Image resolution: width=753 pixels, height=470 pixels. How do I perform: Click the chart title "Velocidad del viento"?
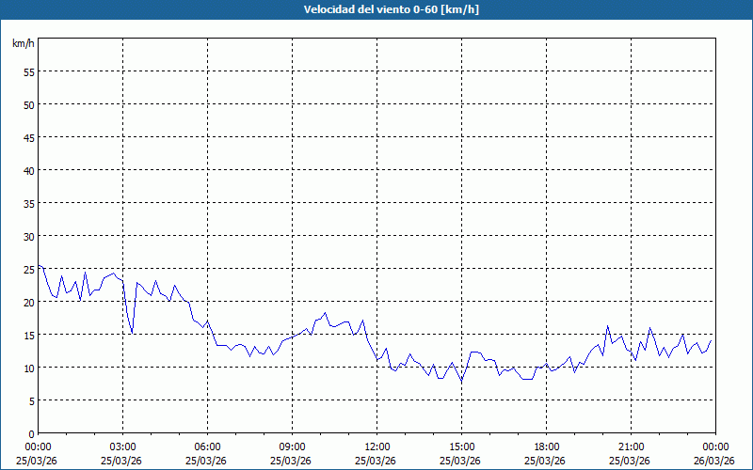pyautogui.click(x=376, y=9)
